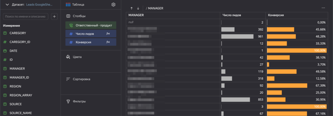Sort by the Число лидов column header
This screenshot has height=116, width=333.
232,15
